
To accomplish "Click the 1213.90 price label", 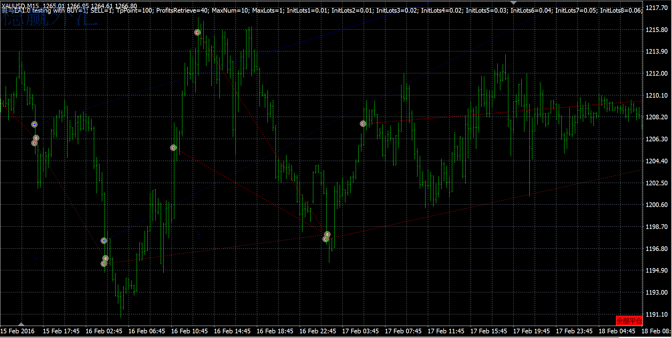I will click(x=657, y=51).
